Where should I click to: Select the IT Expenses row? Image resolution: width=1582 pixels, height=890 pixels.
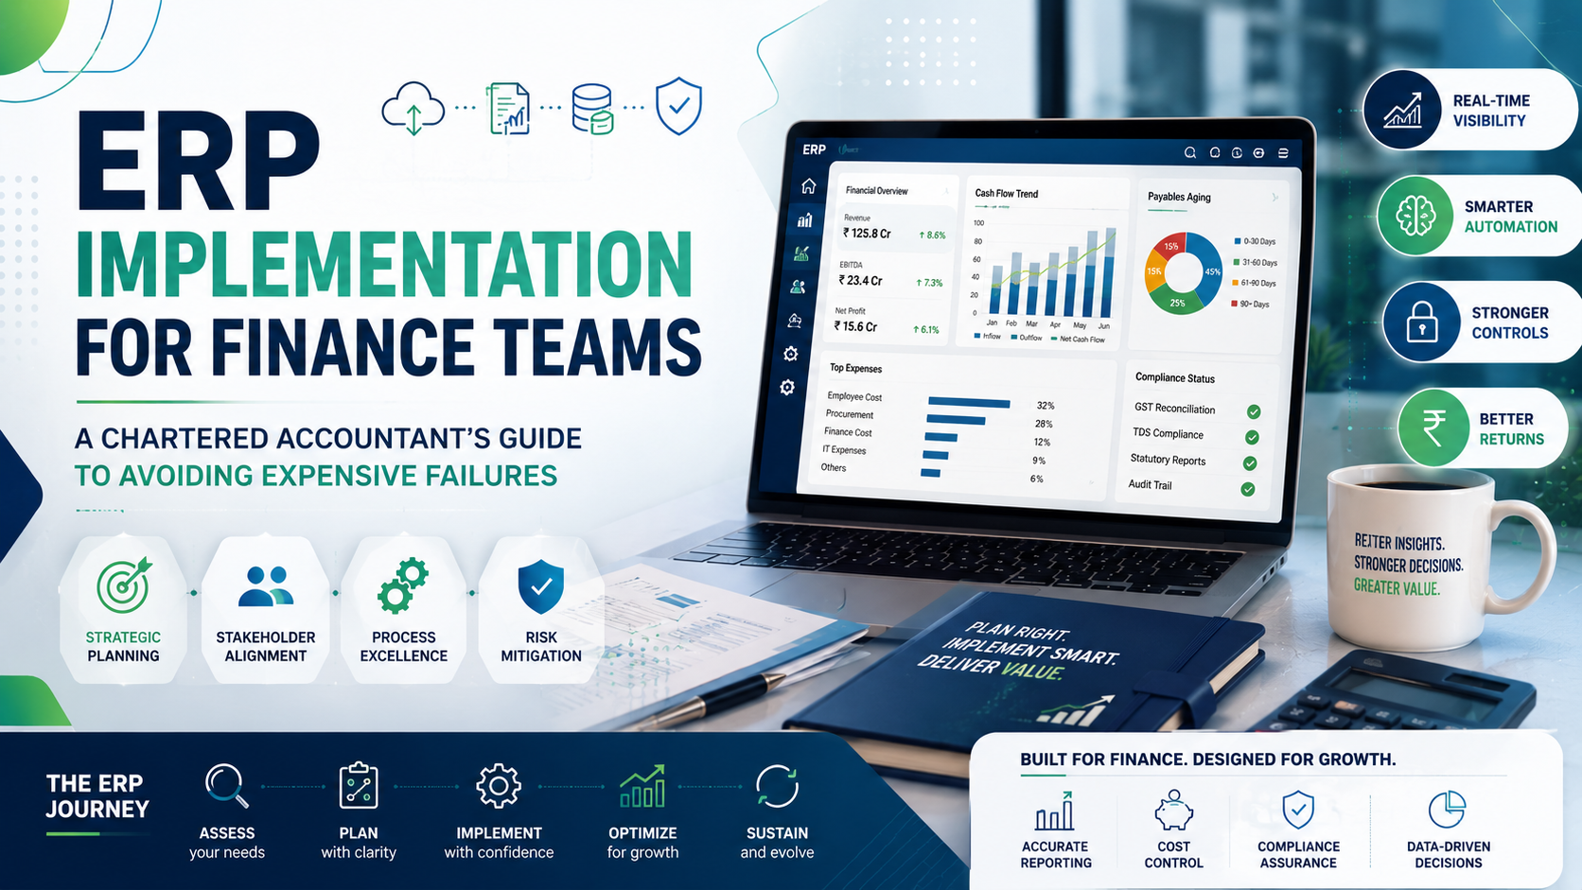tap(934, 454)
